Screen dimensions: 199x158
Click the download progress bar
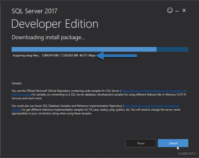tap(100, 49)
